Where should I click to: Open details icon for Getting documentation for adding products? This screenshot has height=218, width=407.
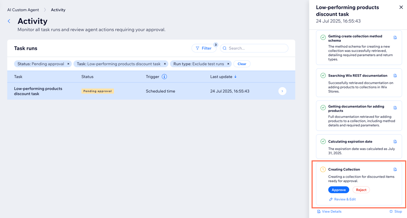[x=395, y=108]
